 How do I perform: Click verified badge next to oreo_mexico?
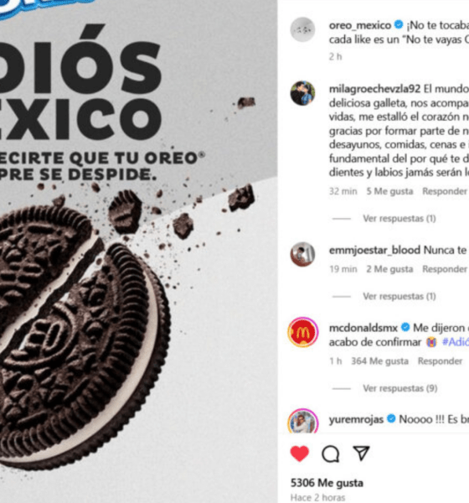click(x=399, y=24)
